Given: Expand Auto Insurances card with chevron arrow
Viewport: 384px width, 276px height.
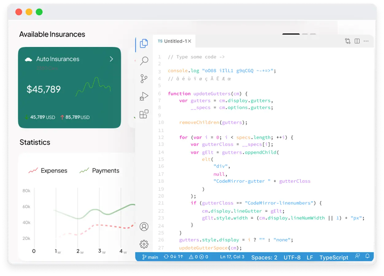Looking at the screenshot, I should pos(111,59).
